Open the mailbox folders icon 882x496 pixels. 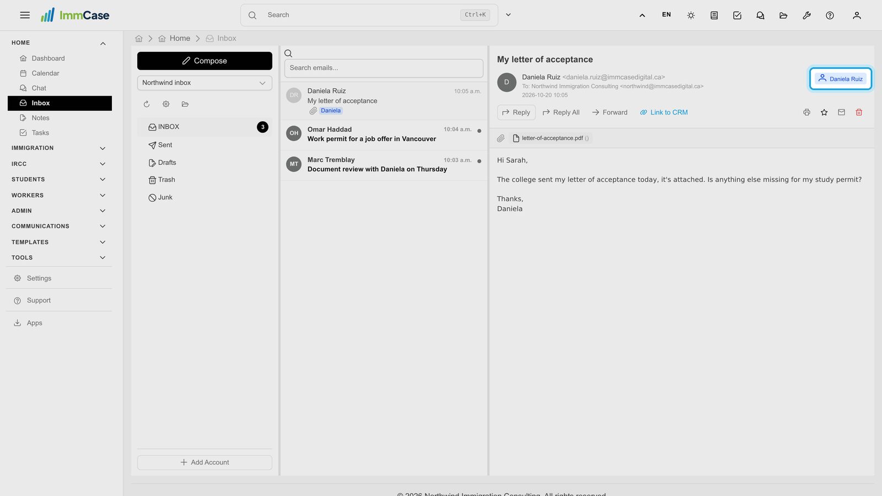coord(185,104)
